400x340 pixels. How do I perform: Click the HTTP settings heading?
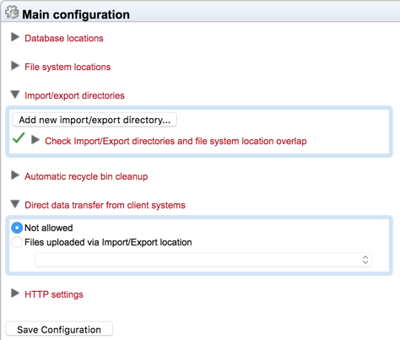pos(54,294)
